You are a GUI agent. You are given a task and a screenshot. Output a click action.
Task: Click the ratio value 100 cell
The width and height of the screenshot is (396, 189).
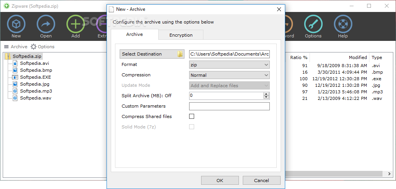[304, 79]
